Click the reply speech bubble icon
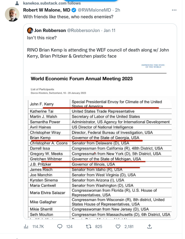 [60, 227]
